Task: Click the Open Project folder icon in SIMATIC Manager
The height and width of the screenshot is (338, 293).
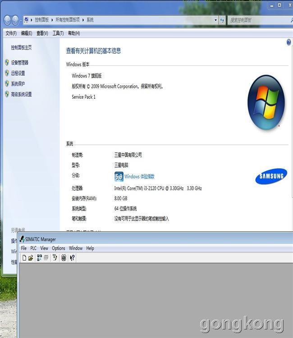Action: click(31, 258)
